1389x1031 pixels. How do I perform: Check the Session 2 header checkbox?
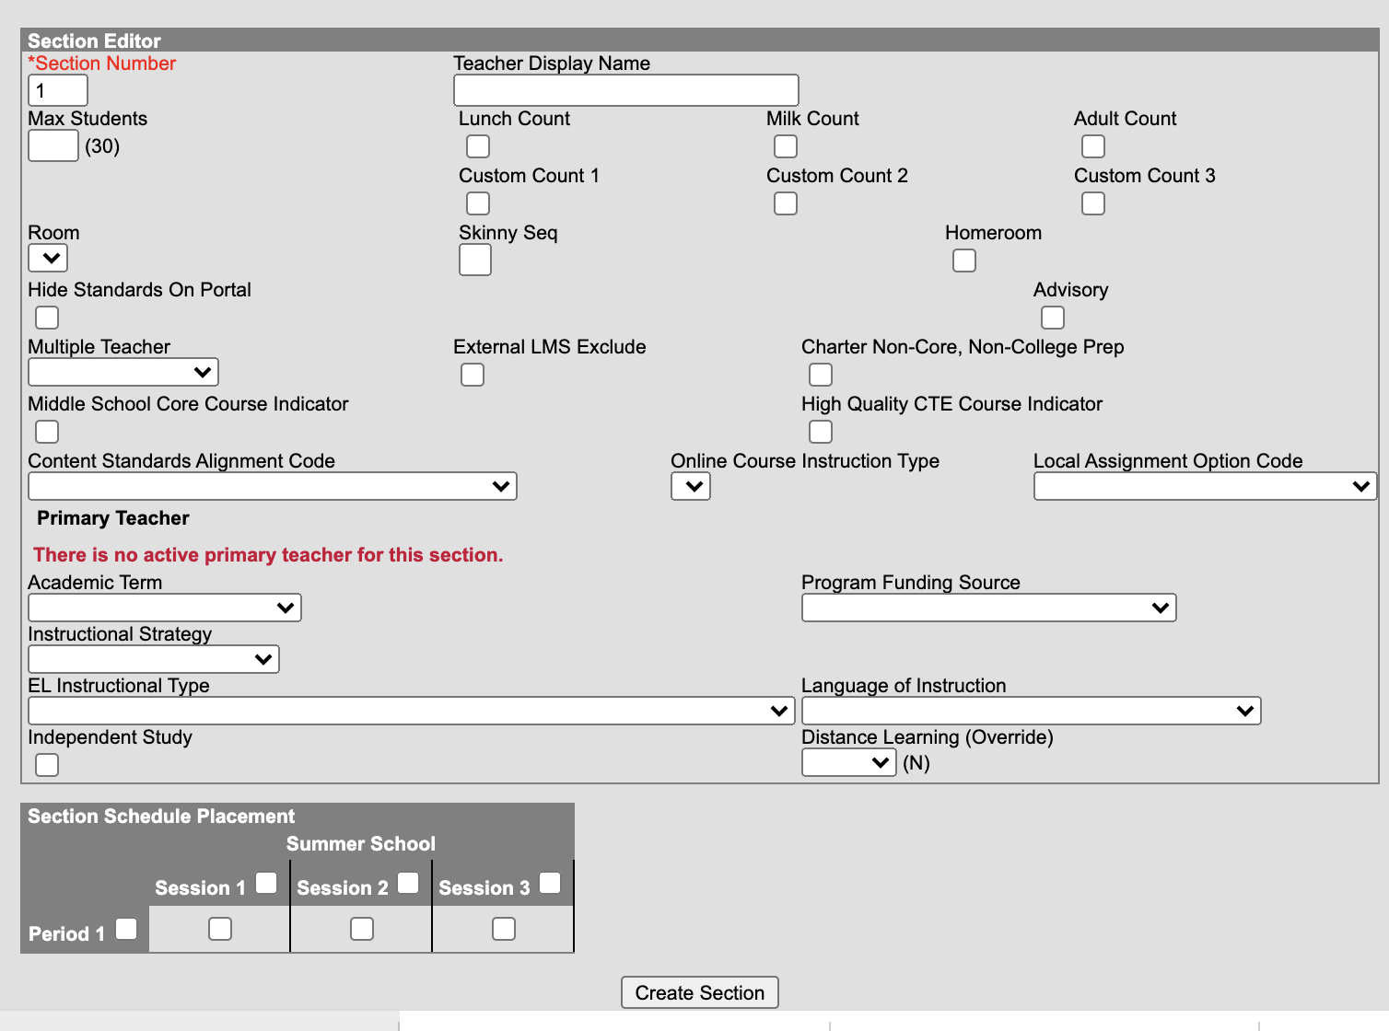(408, 883)
